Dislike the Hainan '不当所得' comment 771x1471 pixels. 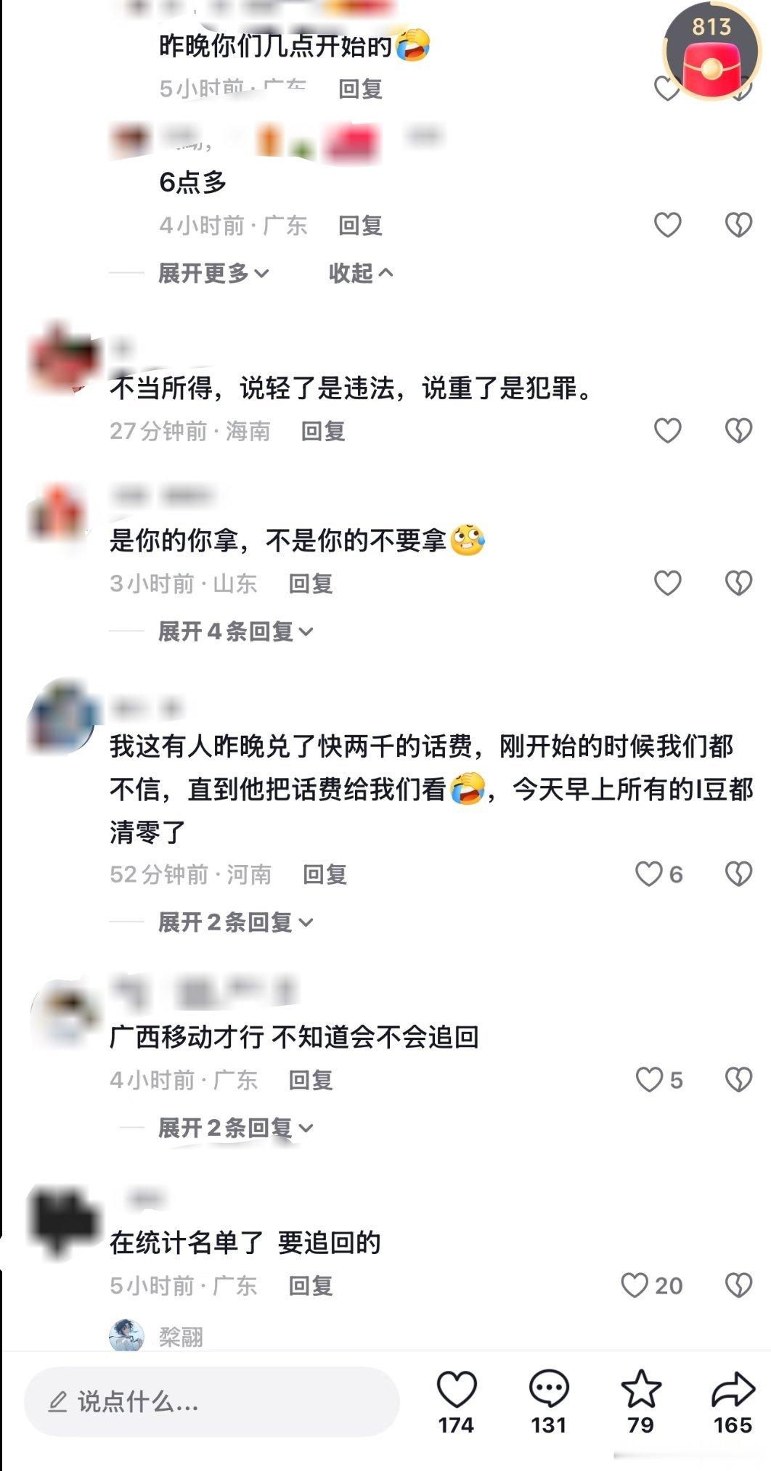(x=738, y=430)
